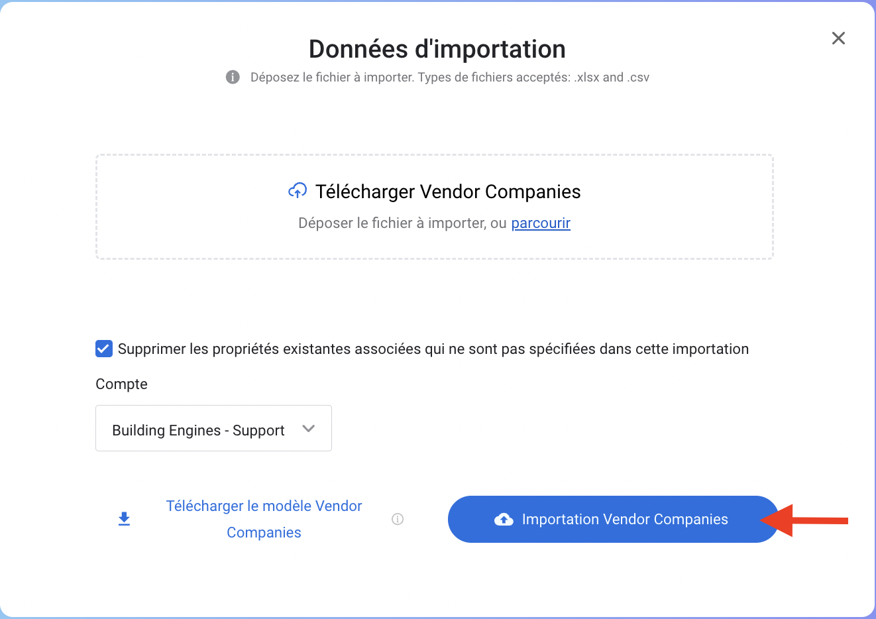Image resolution: width=876 pixels, height=619 pixels.
Task: Click the info icon beside accepted file types
Action: tap(233, 78)
